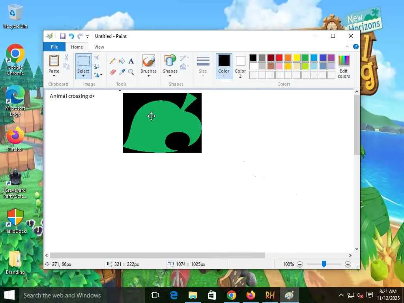Open the Shape outline dropdown
This screenshot has height=303, width=404.
coord(184,58)
